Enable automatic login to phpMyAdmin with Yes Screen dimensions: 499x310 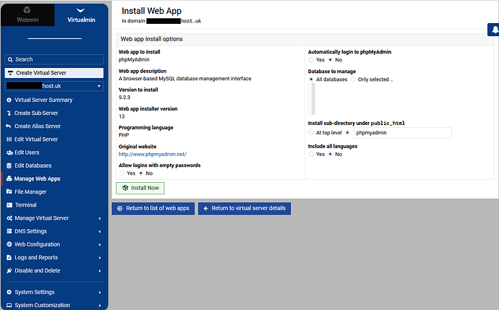[311, 60]
